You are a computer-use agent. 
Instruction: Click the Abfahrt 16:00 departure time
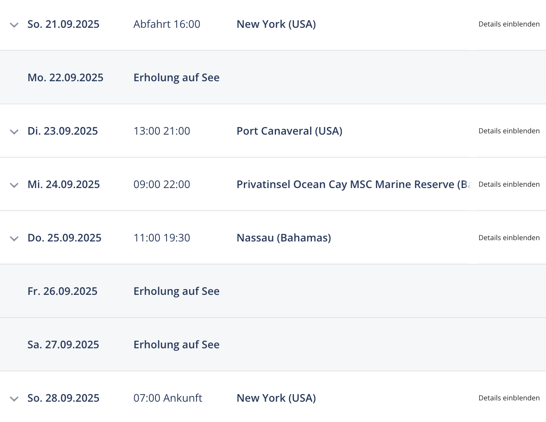pyautogui.click(x=167, y=24)
